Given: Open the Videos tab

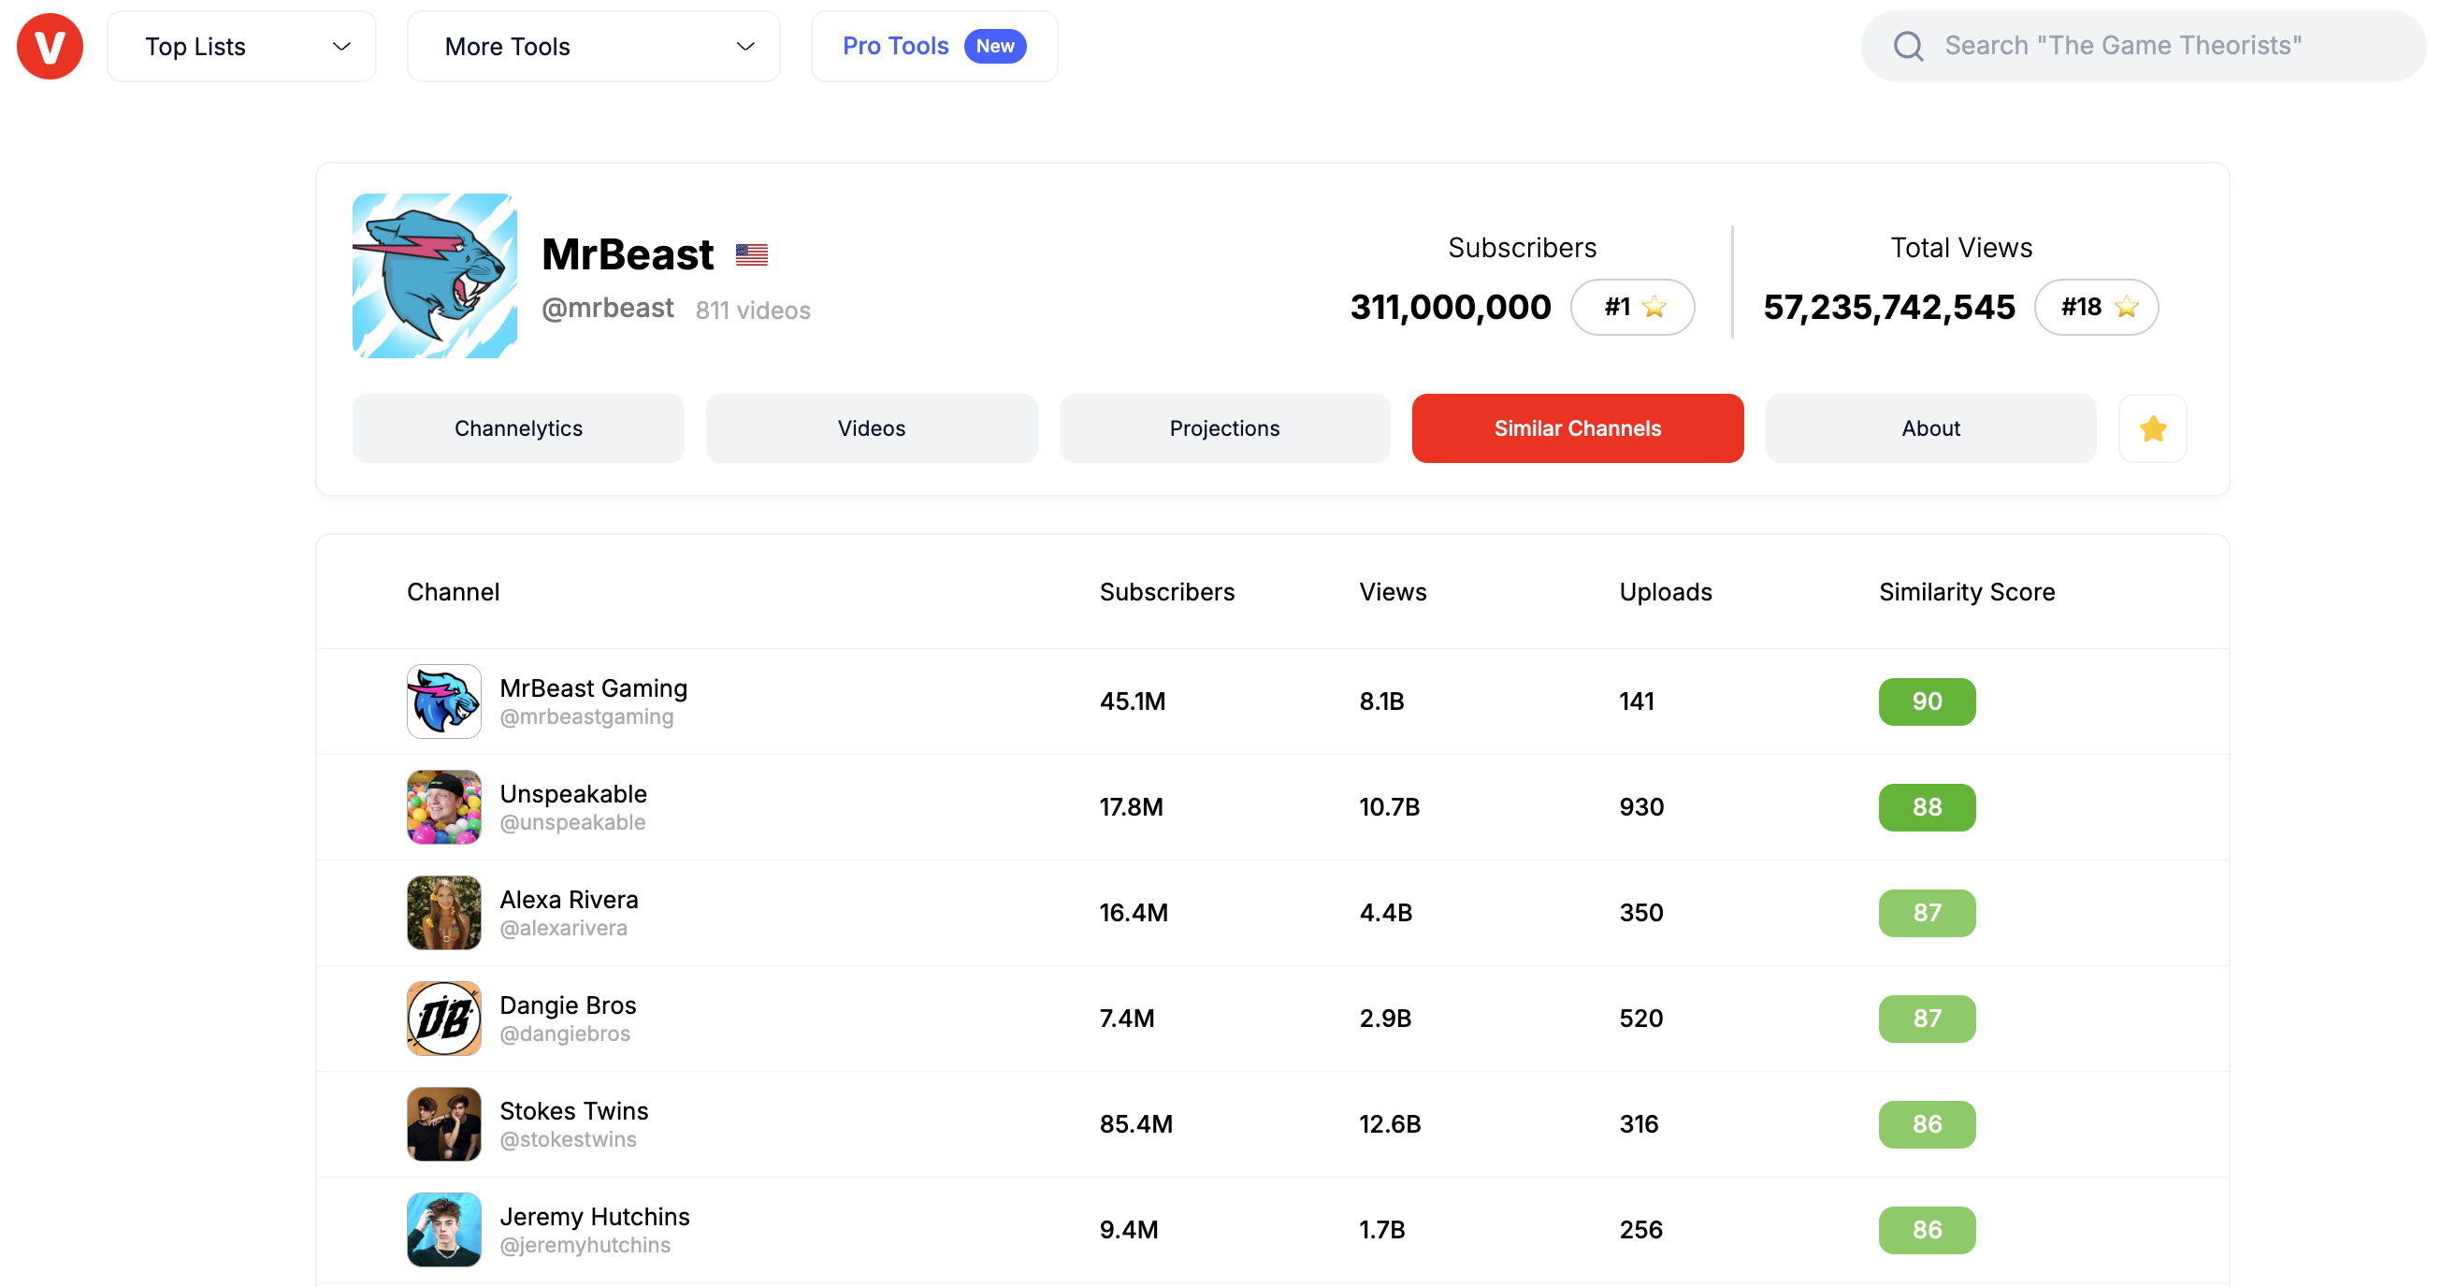Looking at the screenshot, I should 872,428.
